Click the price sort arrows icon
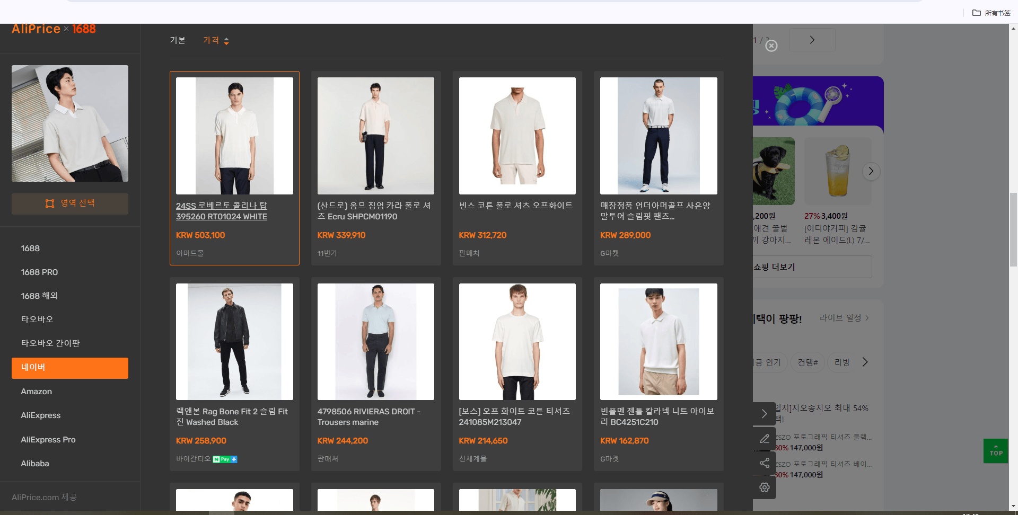The width and height of the screenshot is (1018, 515). 226,41
